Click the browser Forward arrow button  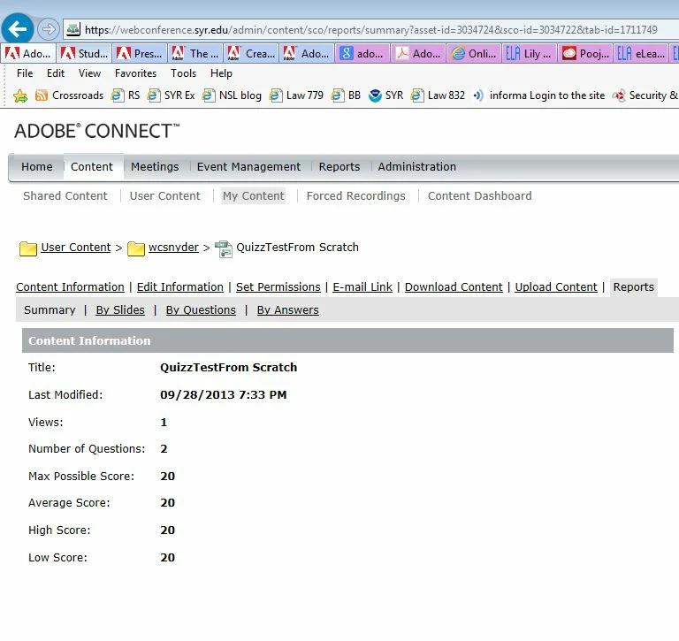coord(48,29)
